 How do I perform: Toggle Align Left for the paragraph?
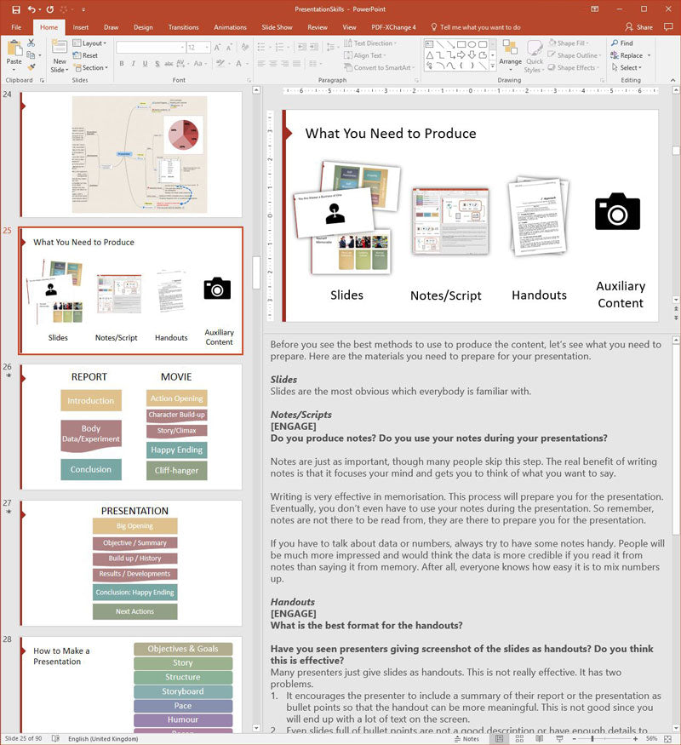[x=261, y=63]
